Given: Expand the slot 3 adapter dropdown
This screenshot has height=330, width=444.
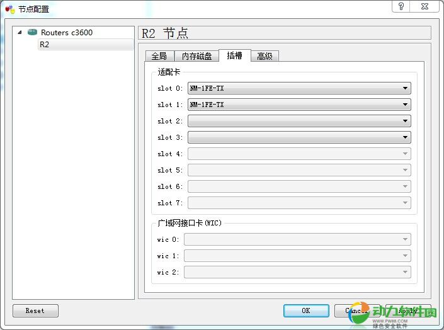Looking at the screenshot, I should coord(299,137).
